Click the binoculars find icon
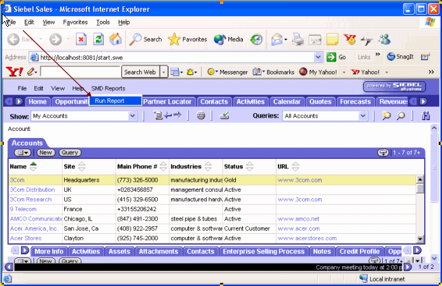This screenshot has height=286, width=442. click(x=426, y=116)
